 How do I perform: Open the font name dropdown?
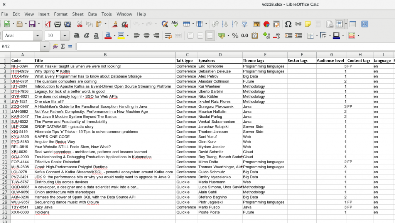(x=37, y=35)
